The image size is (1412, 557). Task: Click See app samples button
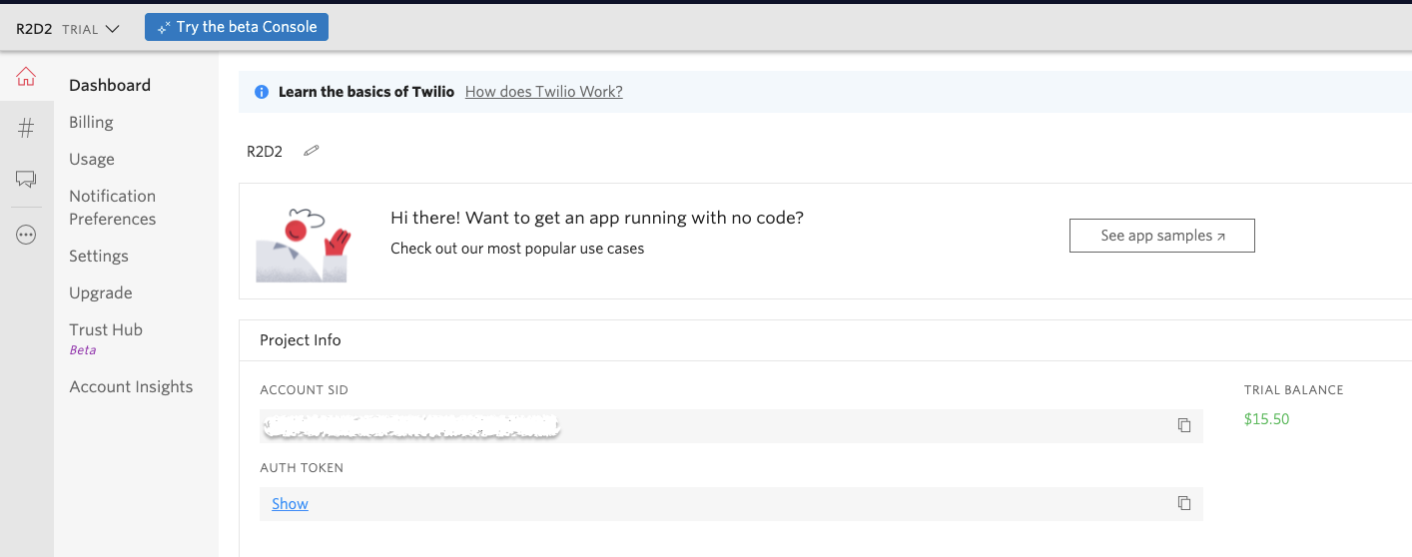pos(1162,236)
